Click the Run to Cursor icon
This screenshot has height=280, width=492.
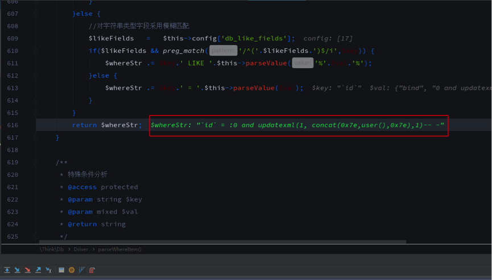48,270
